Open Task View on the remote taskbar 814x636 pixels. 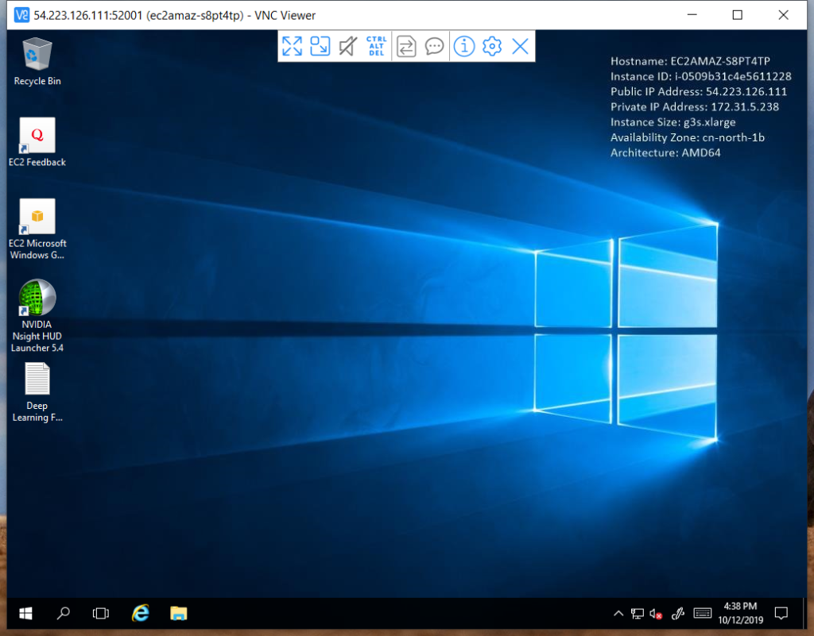click(x=101, y=613)
